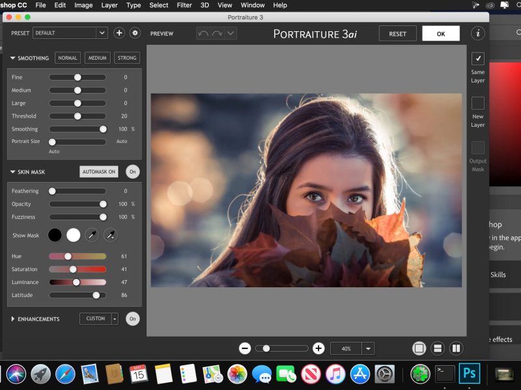Open the Image menu
Screen dimensions: 521x390
[x=83, y=5]
